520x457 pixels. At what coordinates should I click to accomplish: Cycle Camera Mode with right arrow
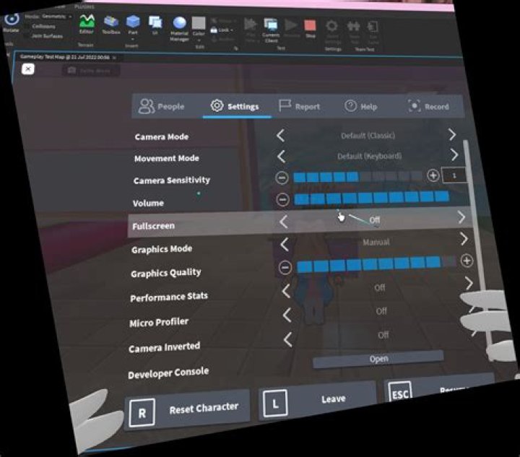452,134
